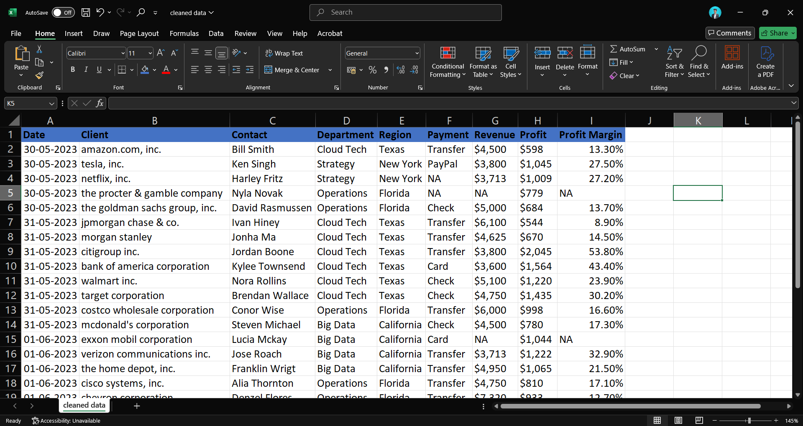Click the Format Painter brush icon
803x426 pixels.
[x=39, y=75]
